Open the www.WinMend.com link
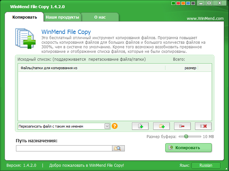The image size is (229, 171). coord(205,19)
